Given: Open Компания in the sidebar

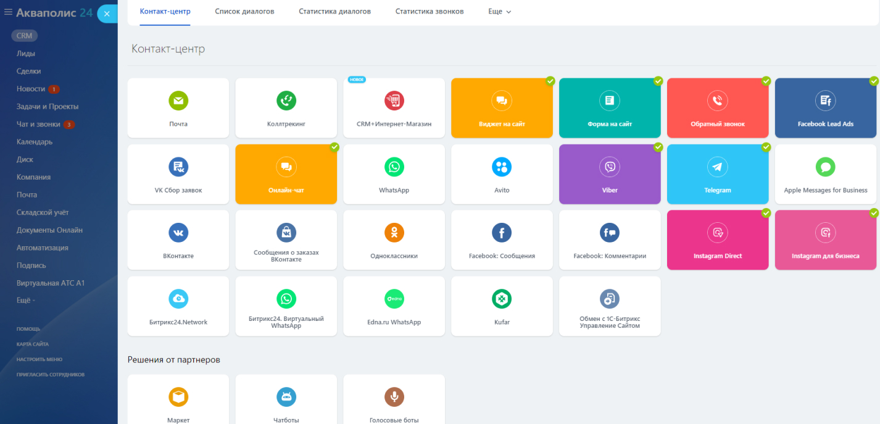Looking at the screenshot, I should 33,177.
